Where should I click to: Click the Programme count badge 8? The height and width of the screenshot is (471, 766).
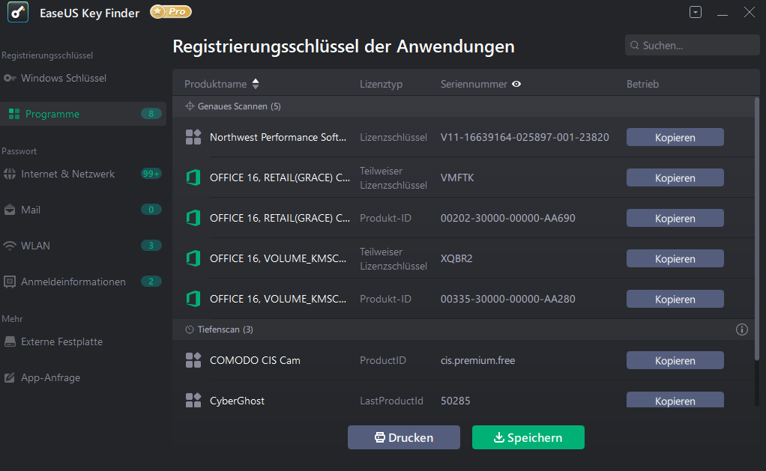point(151,114)
